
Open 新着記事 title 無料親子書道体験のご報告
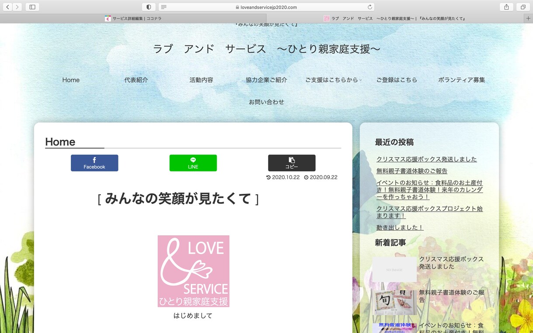pyautogui.click(x=451, y=296)
